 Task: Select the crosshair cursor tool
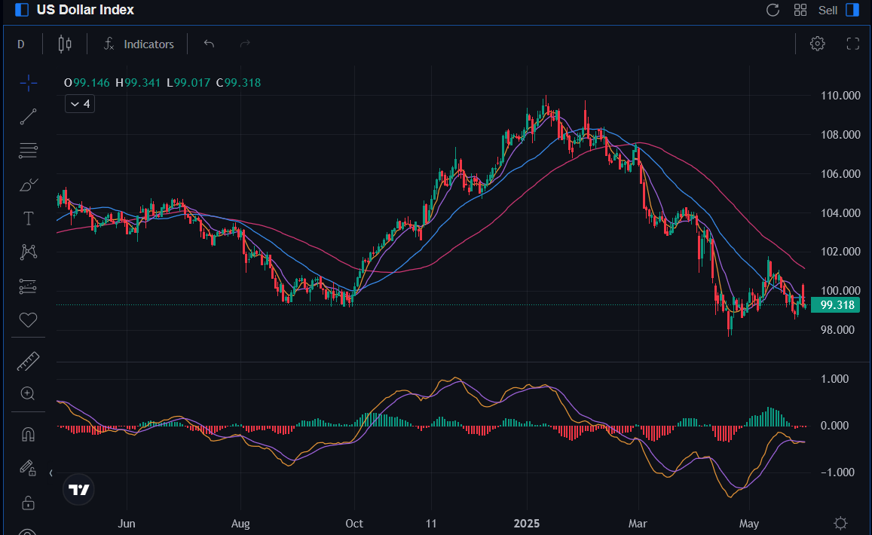click(29, 84)
